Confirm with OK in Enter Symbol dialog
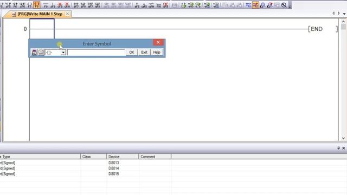This screenshot has width=347, height=195. click(132, 53)
